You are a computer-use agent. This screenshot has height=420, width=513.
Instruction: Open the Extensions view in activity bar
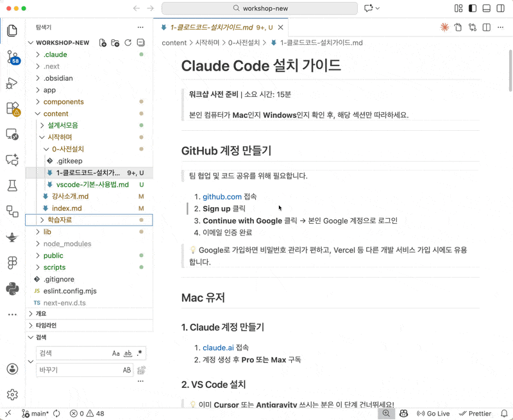pos(12,108)
